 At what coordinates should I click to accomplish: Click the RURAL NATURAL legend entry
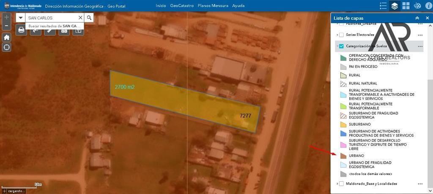(x=363, y=83)
